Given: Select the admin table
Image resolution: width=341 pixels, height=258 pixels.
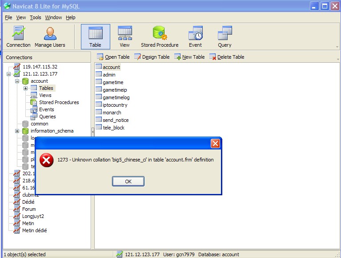Looking at the screenshot, I should click(109, 75).
